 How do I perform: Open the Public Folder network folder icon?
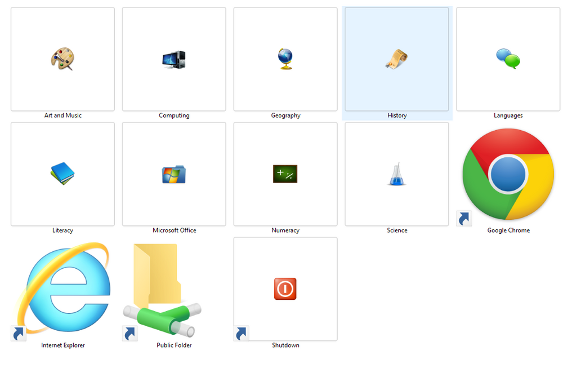point(163,290)
